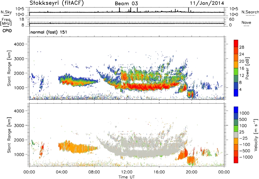Click the red segment of the Power colorbar
Image resolution: width=259 pixels, height=179 pixels.
pyautogui.click(x=236, y=43)
